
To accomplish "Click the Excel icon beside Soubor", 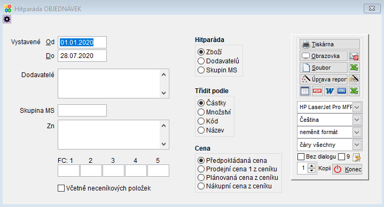I will 354,68.
